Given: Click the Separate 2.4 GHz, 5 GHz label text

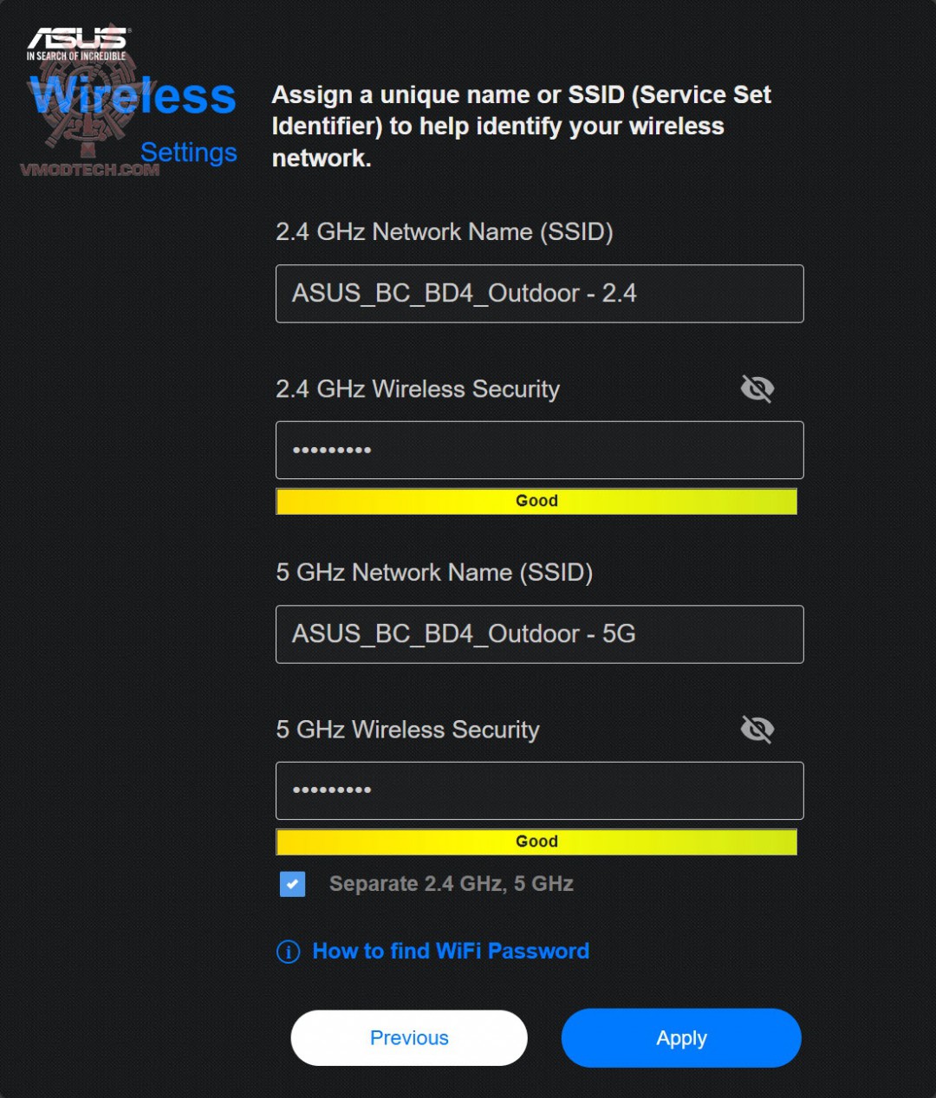Looking at the screenshot, I should [x=451, y=884].
